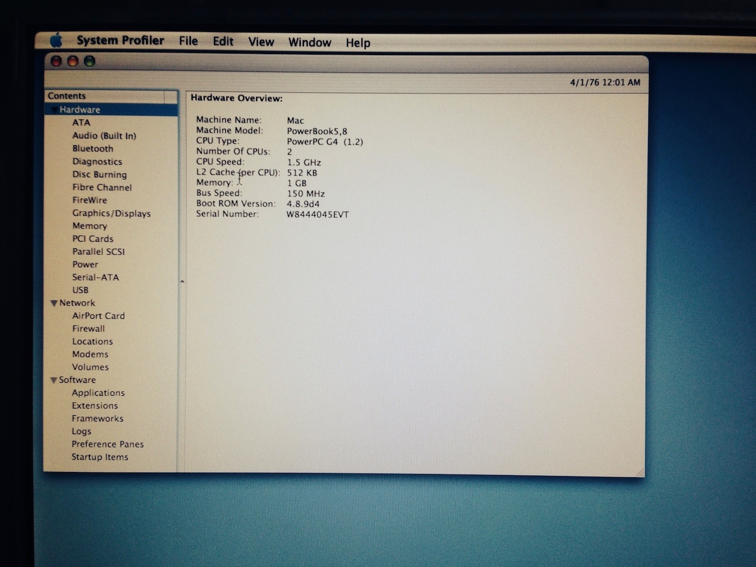
Task: Show USB device information
Action: click(x=80, y=290)
